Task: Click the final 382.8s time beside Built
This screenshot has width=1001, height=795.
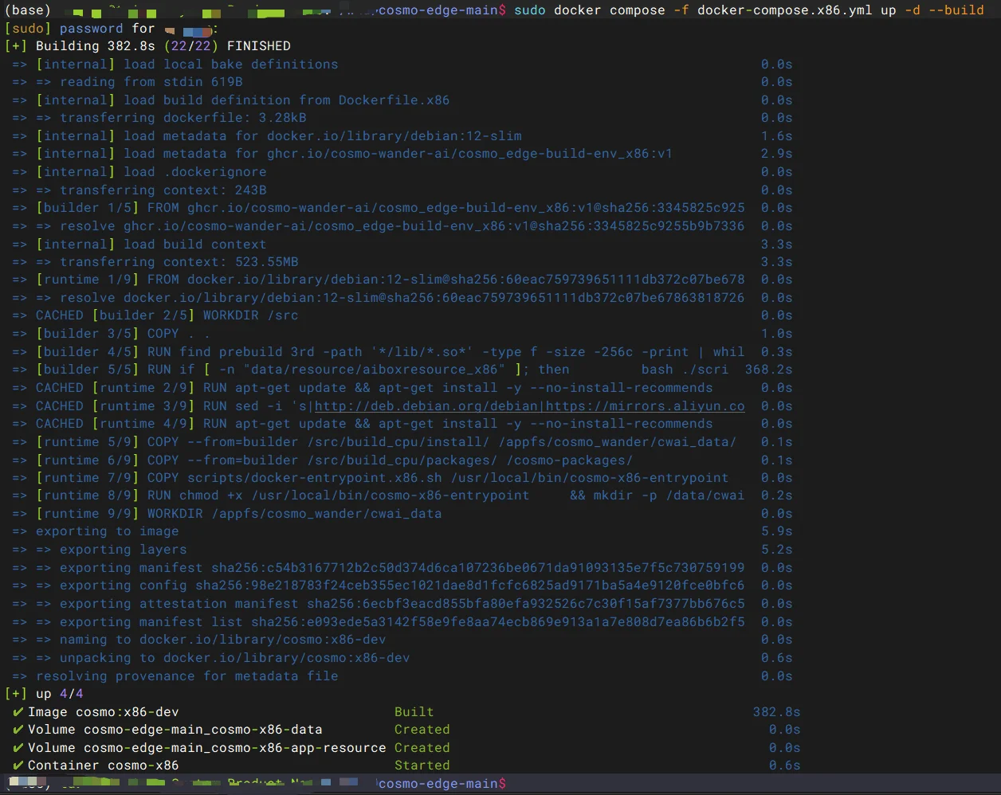Action: [777, 712]
